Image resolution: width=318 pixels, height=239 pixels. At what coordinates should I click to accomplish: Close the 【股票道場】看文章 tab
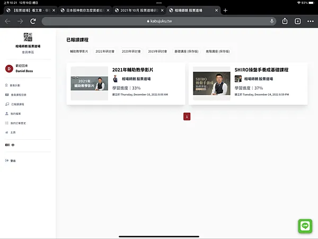click(54, 11)
